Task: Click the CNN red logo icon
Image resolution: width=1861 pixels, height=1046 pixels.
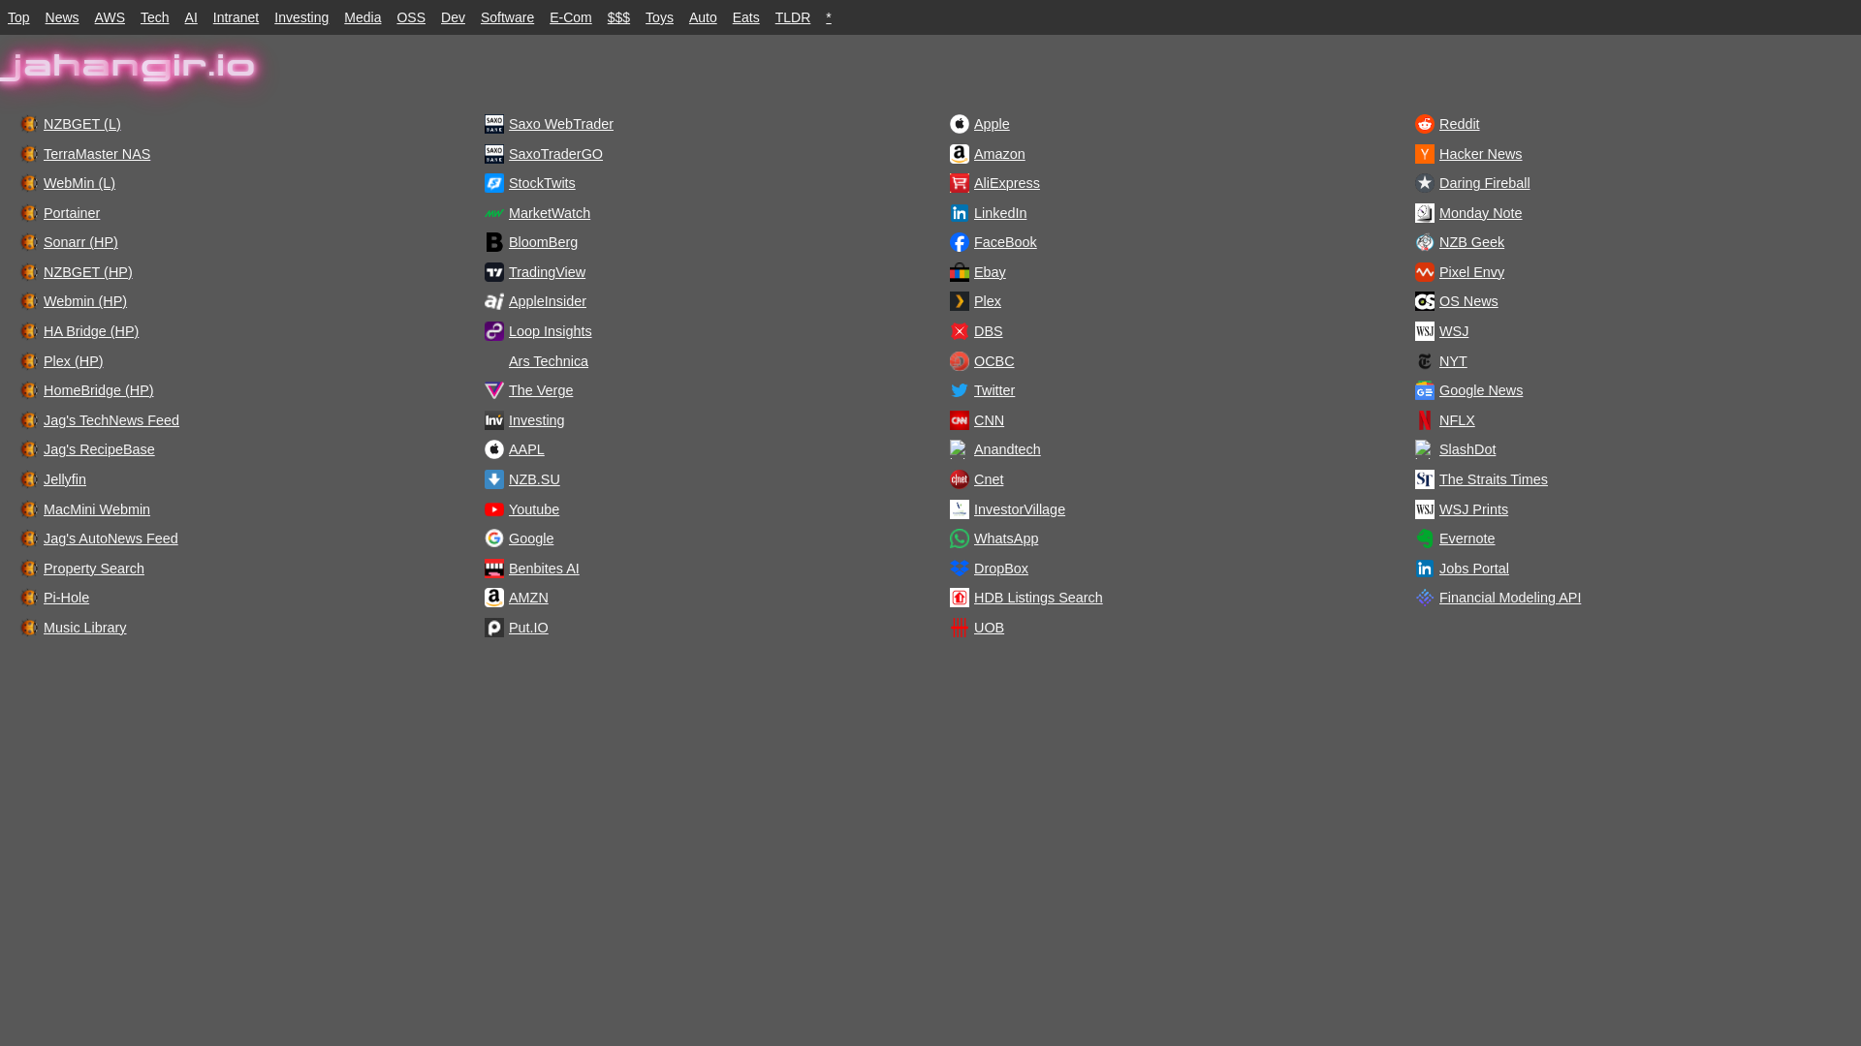Action: click(x=959, y=420)
